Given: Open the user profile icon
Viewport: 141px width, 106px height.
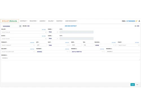Looking at the screenshot, I should pyautogui.click(x=139, y=21).
